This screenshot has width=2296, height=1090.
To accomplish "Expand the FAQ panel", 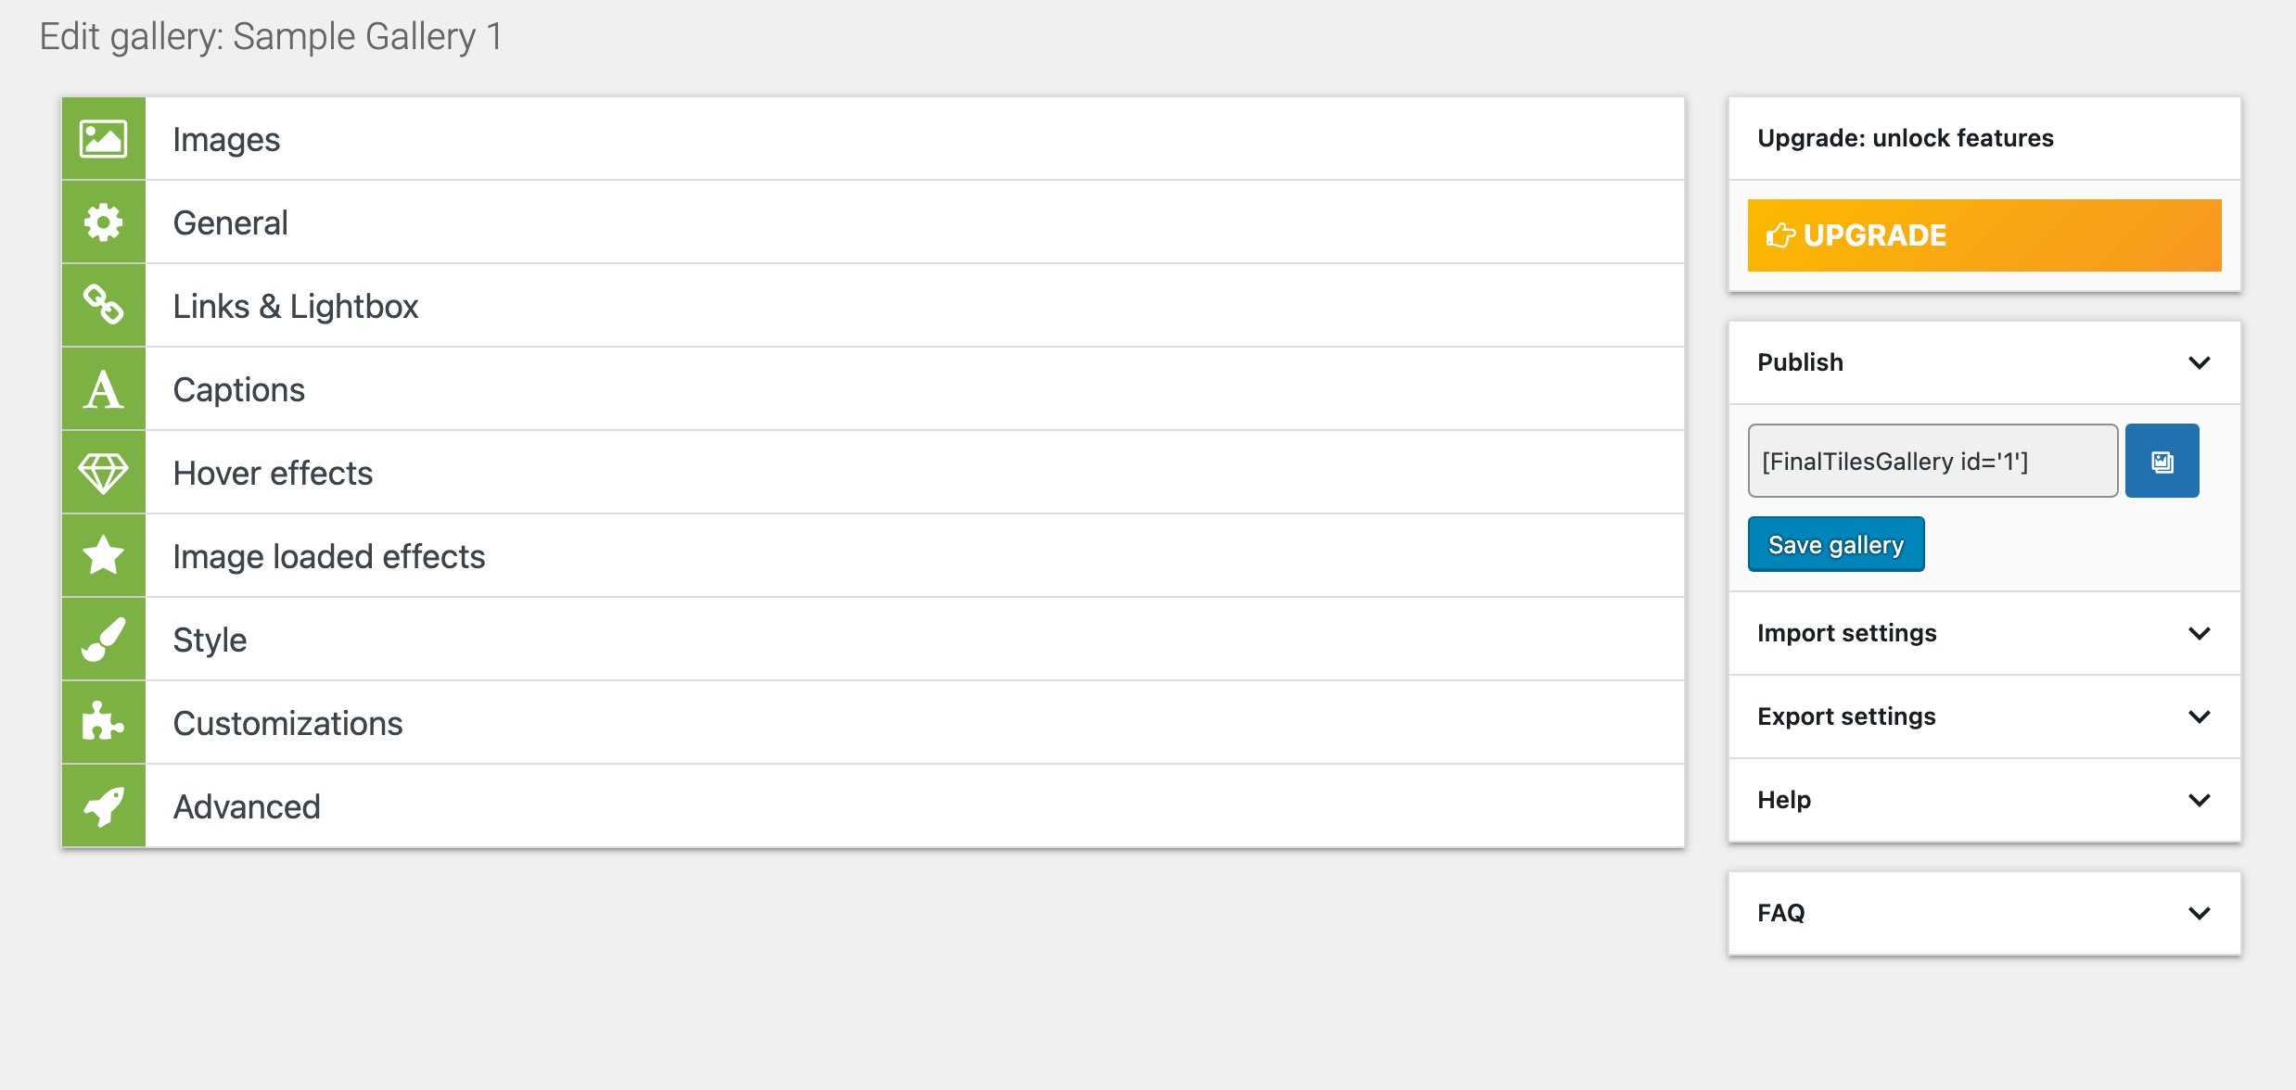I will point(2200,913).
